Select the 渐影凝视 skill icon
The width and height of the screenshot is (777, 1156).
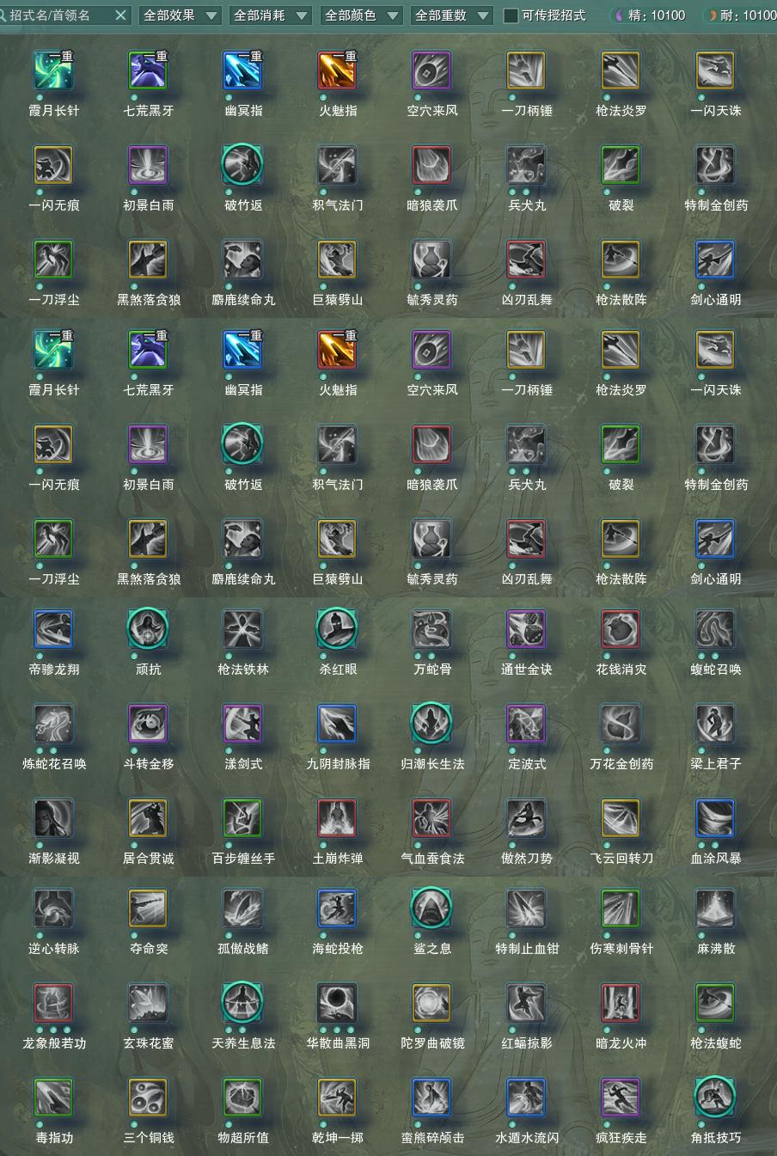point(54,818)
